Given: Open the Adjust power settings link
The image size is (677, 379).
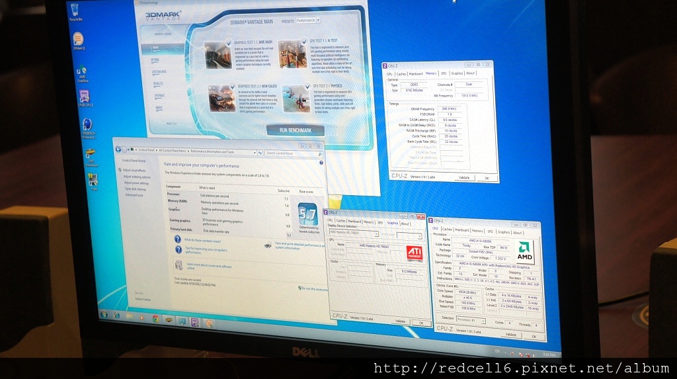Looking at the screenshot, I should 136,183.
